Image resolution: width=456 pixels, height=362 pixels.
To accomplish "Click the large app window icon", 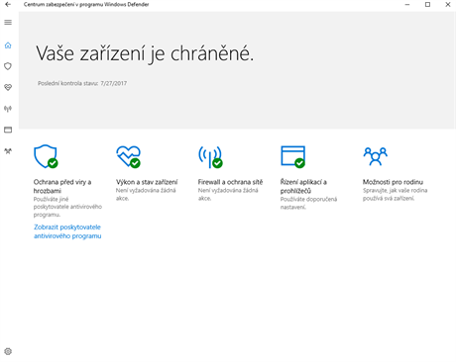I will (x=293, y=156).
